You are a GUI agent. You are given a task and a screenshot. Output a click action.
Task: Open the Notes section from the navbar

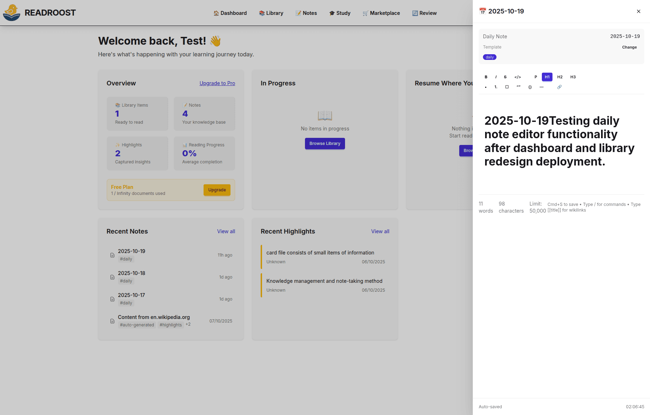(x=306, y=13)
